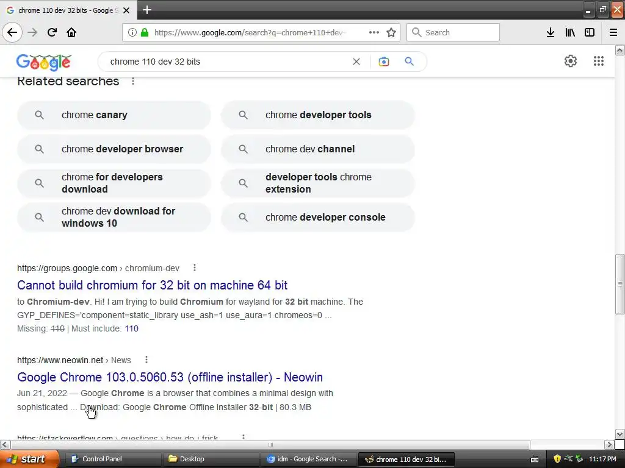Submit search with blue magnifier icon
This screenshot has width=625, height=468.
(x=409, y=62)
